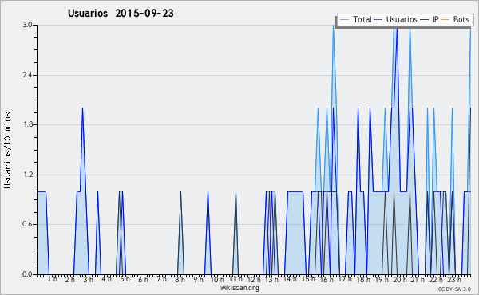Click the '19 h' x-axis label

coord(382,280)
